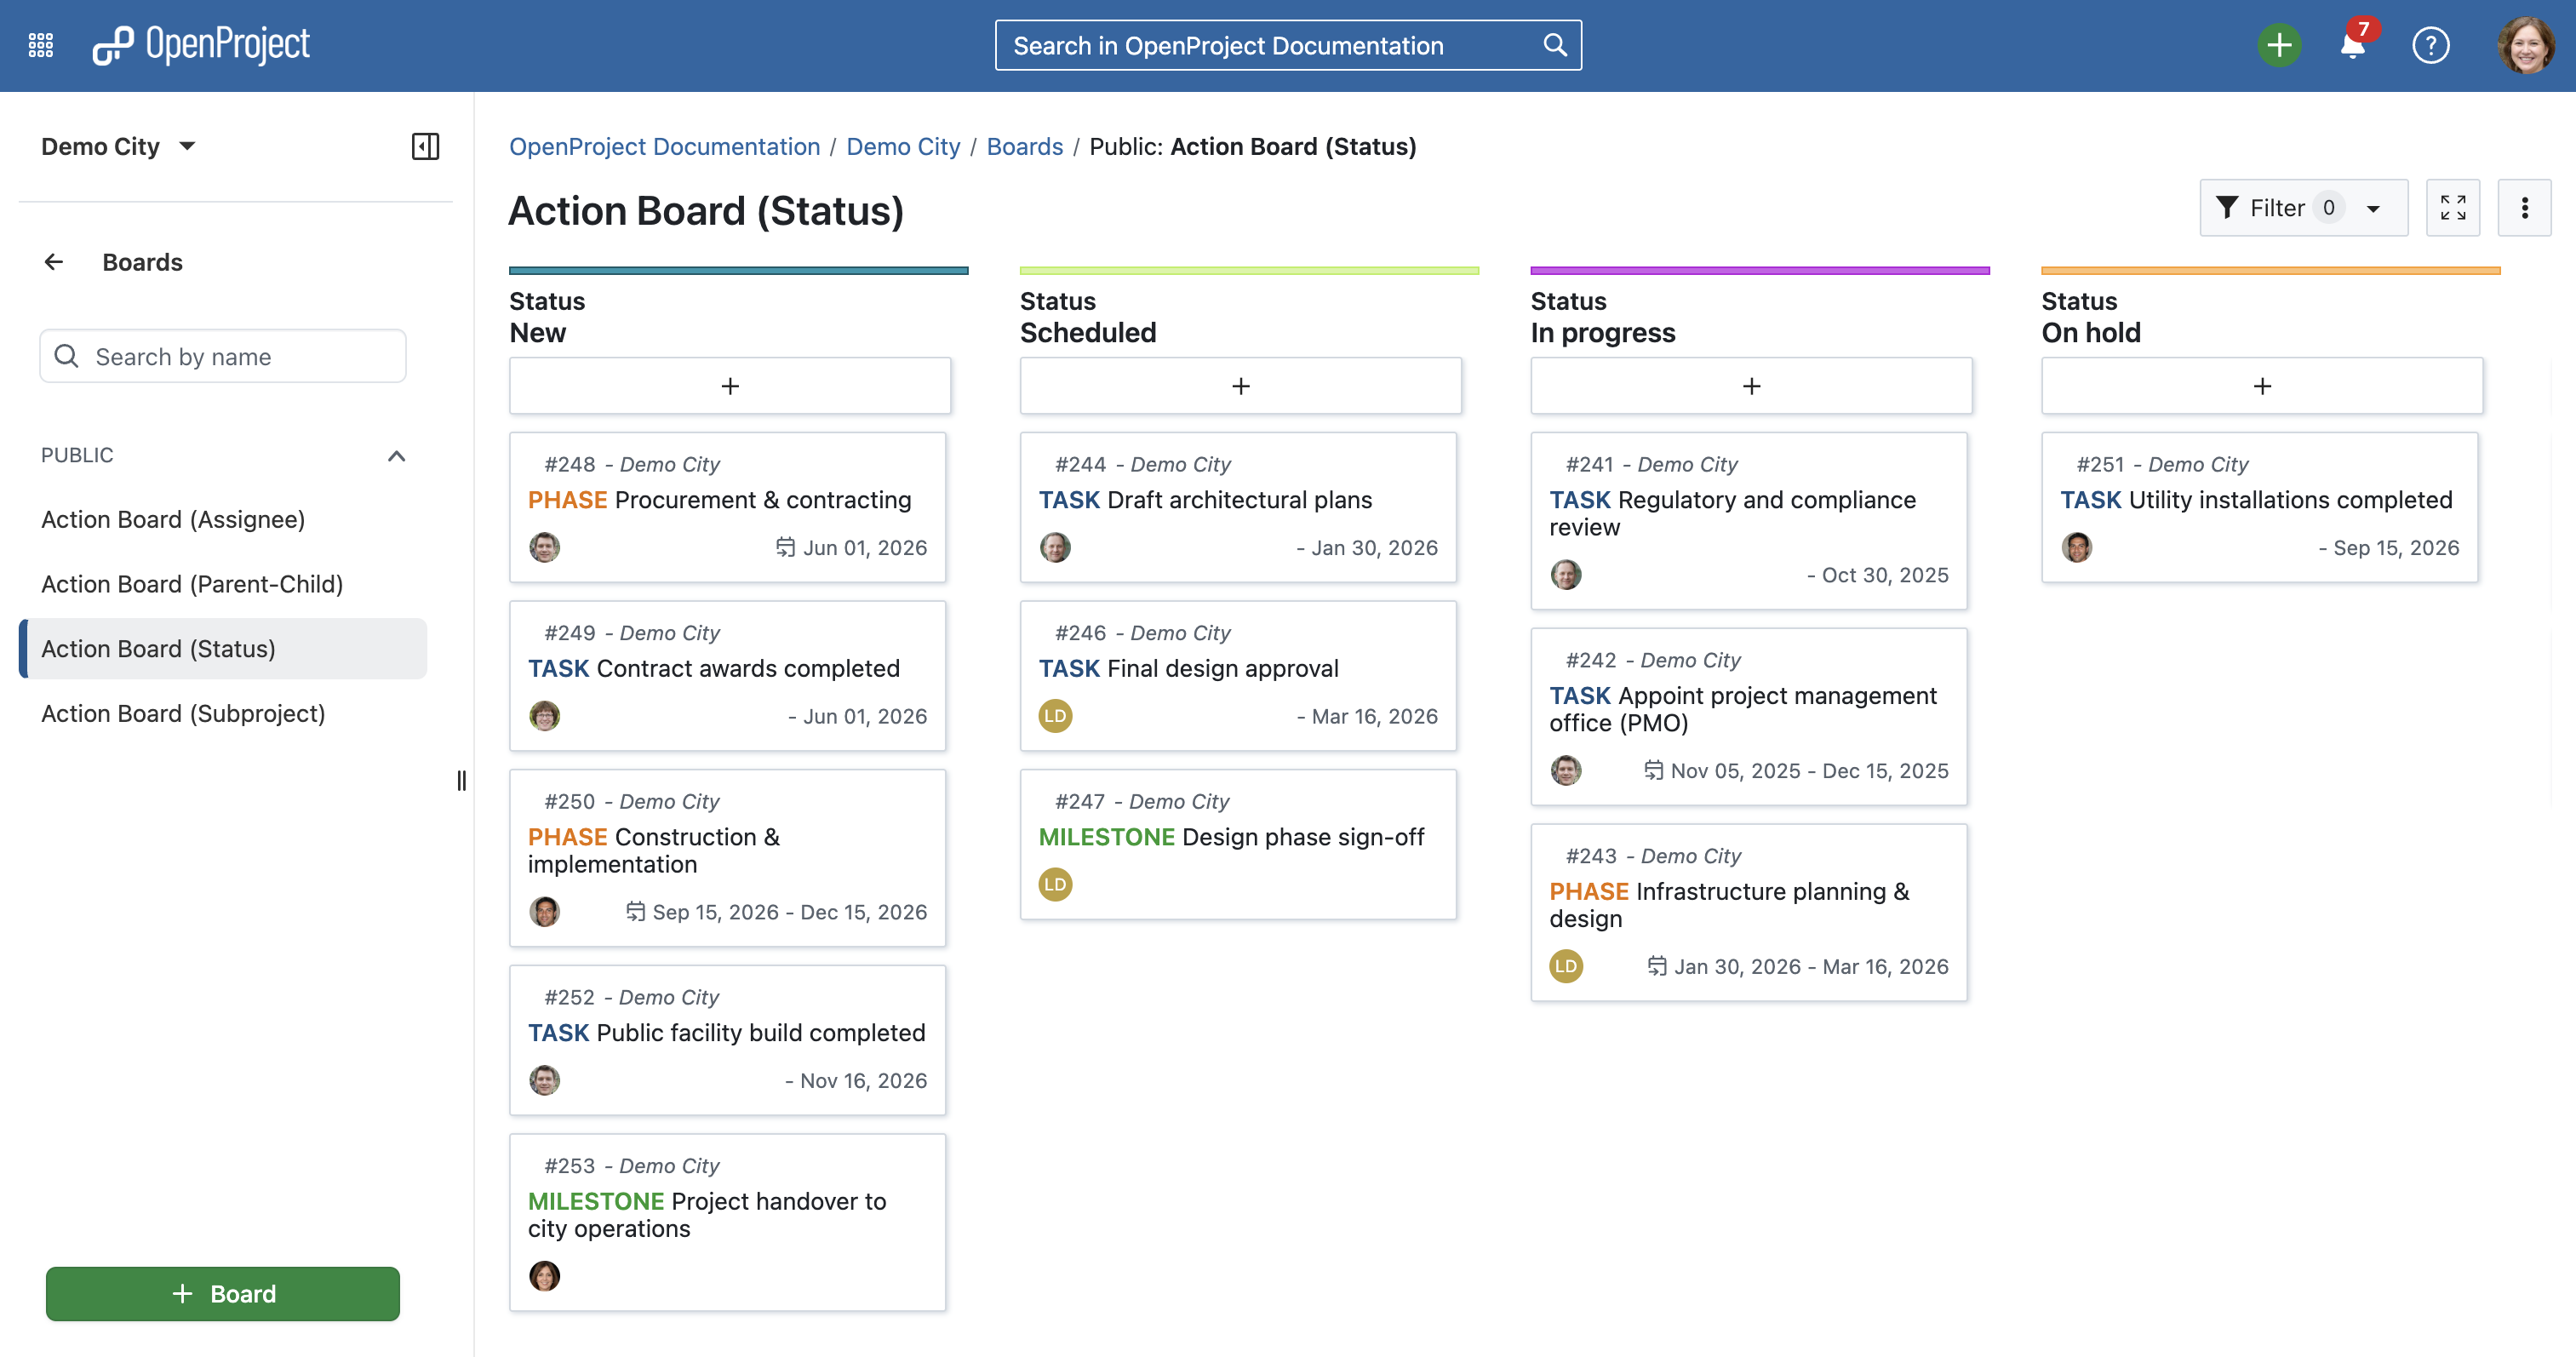This screenshot has height=1357, width=2576.
Task: Open the Demo City project dropdown
Action: click(118, 146)
